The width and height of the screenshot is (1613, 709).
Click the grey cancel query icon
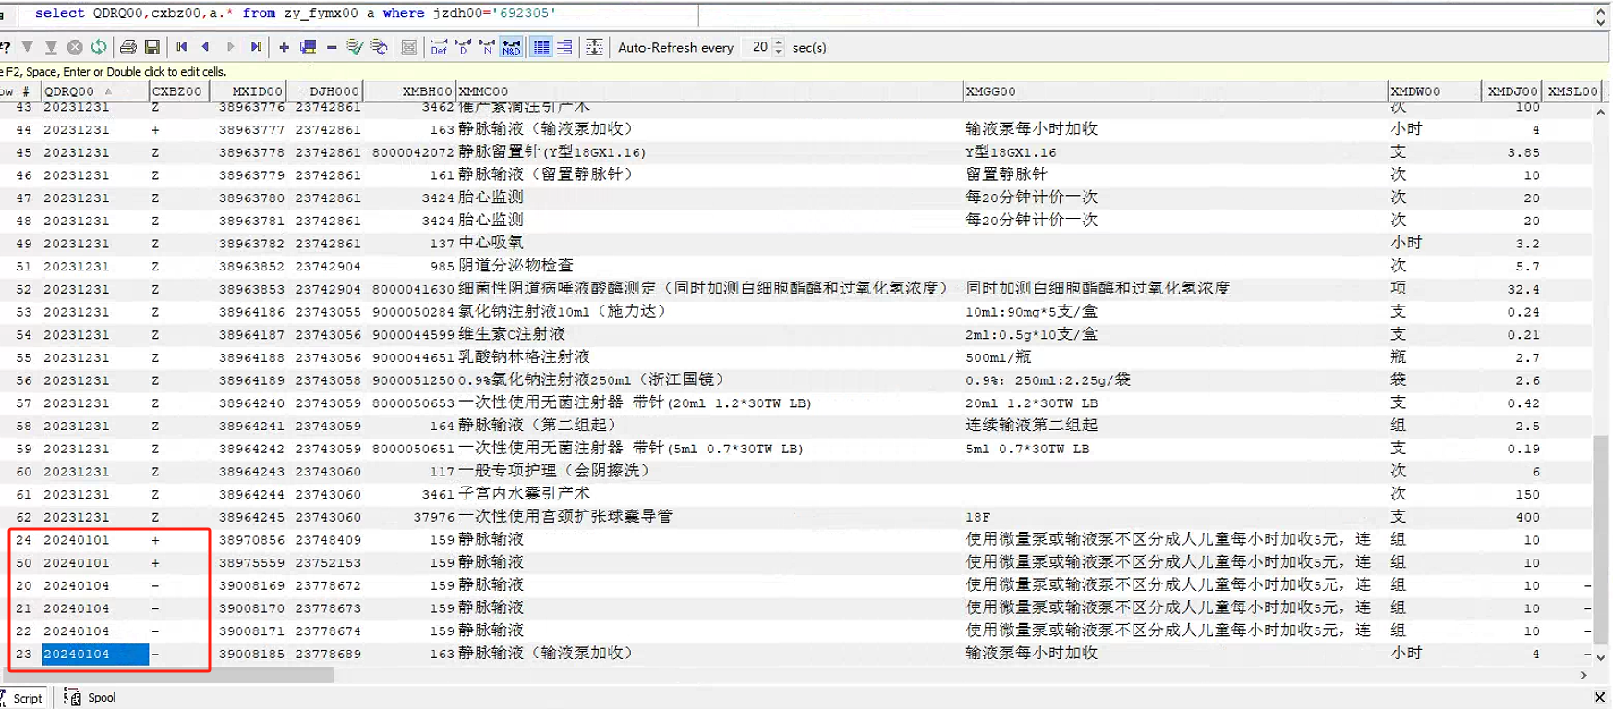[x=75, y=47]
